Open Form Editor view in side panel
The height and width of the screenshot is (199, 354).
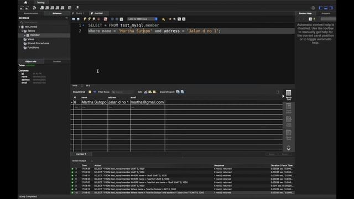tap(289, 108)
